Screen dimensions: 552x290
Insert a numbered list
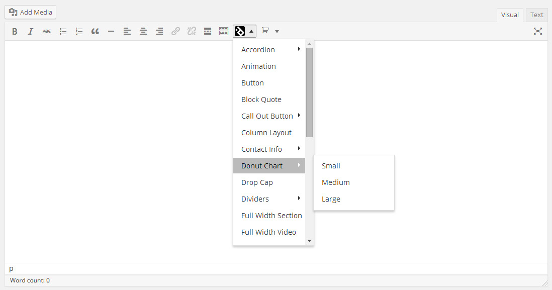(79, 31)
